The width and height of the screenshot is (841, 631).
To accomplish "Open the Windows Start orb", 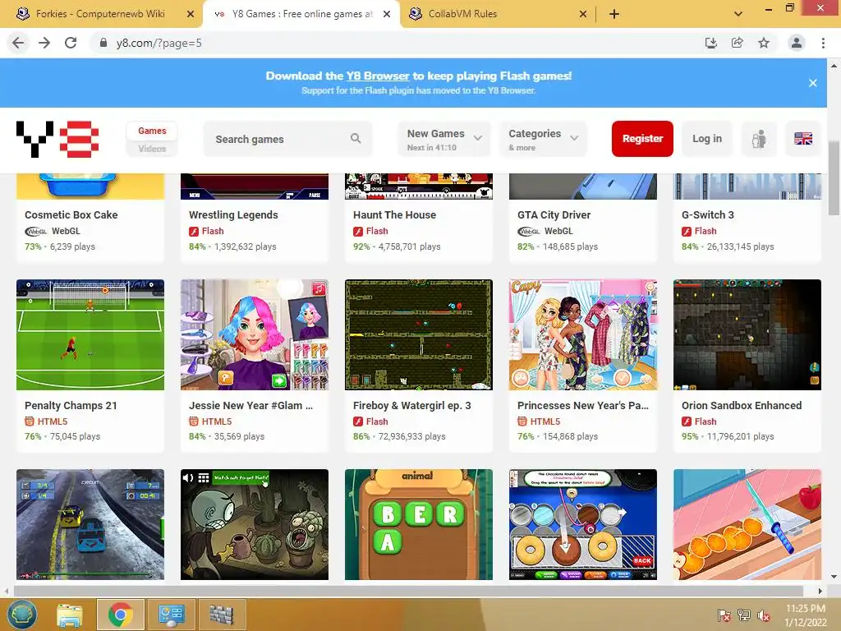I will 22,614.
